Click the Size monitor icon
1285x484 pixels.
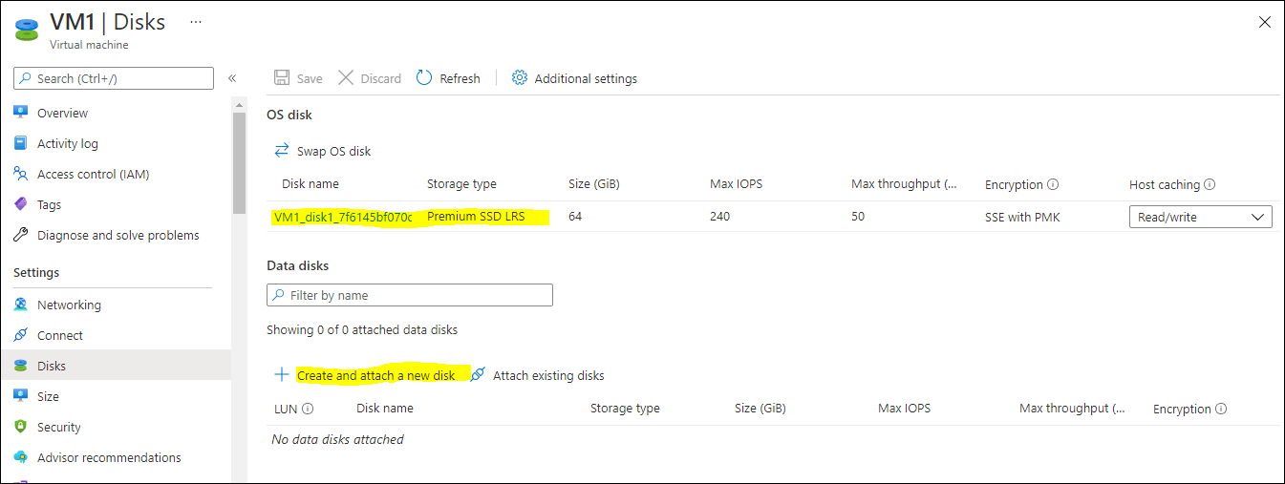[20, 396]
